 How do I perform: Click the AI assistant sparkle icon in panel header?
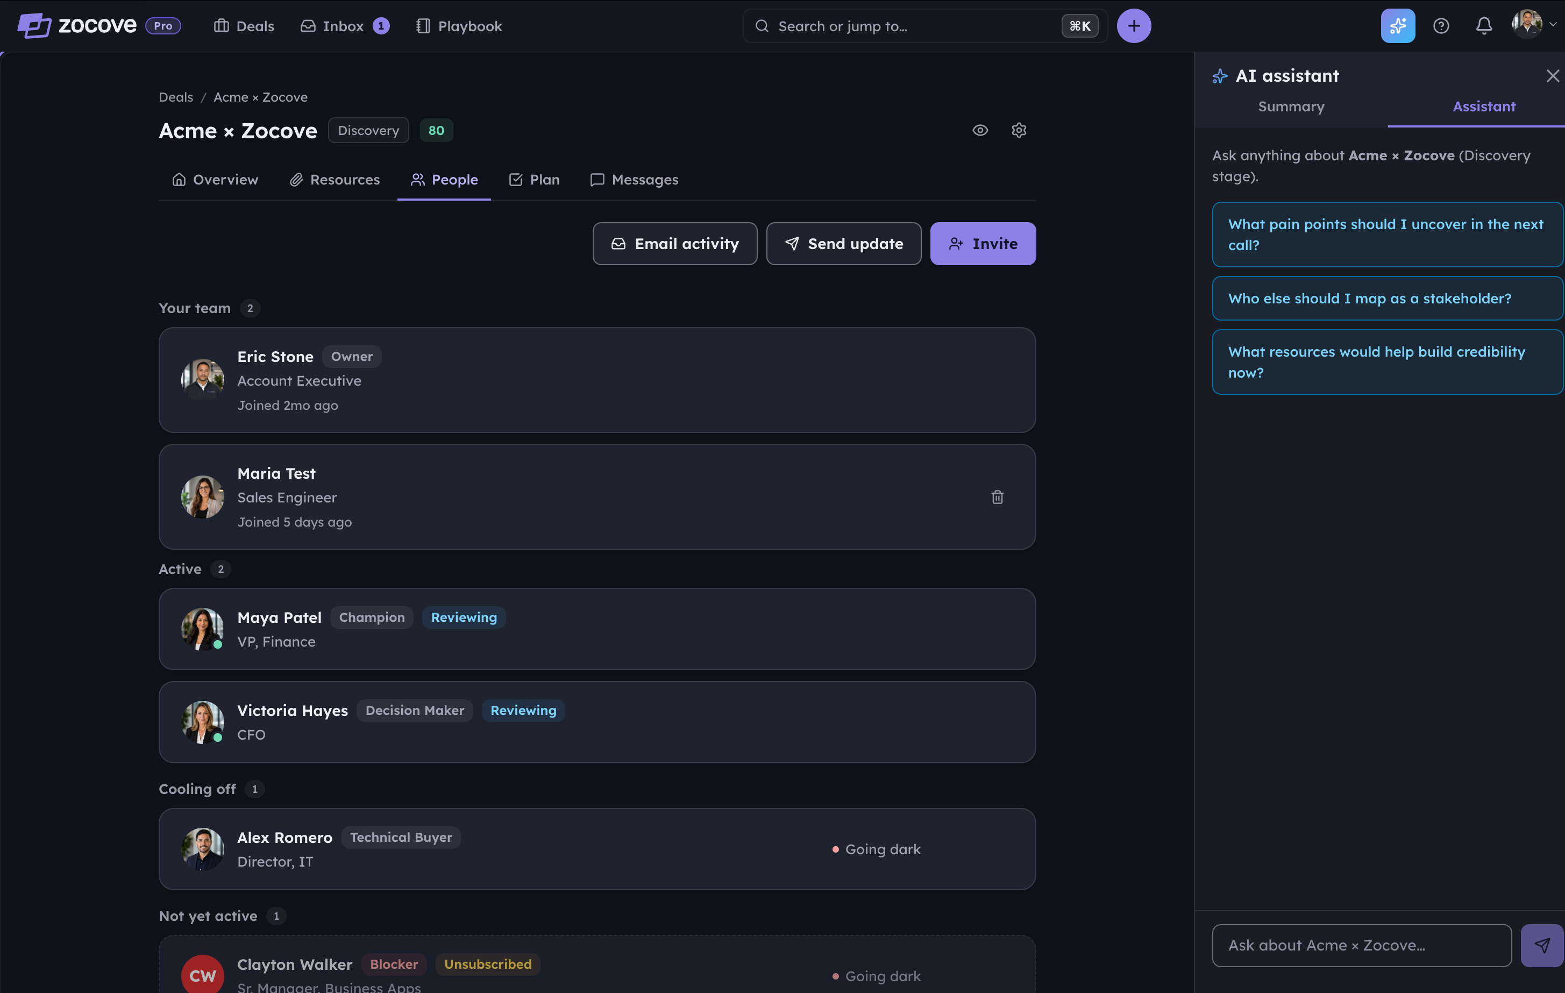tap(1220, 76)
